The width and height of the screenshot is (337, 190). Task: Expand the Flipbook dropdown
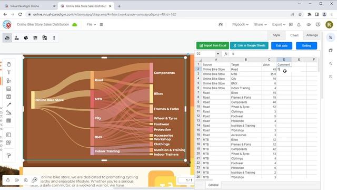pos(240,25)
